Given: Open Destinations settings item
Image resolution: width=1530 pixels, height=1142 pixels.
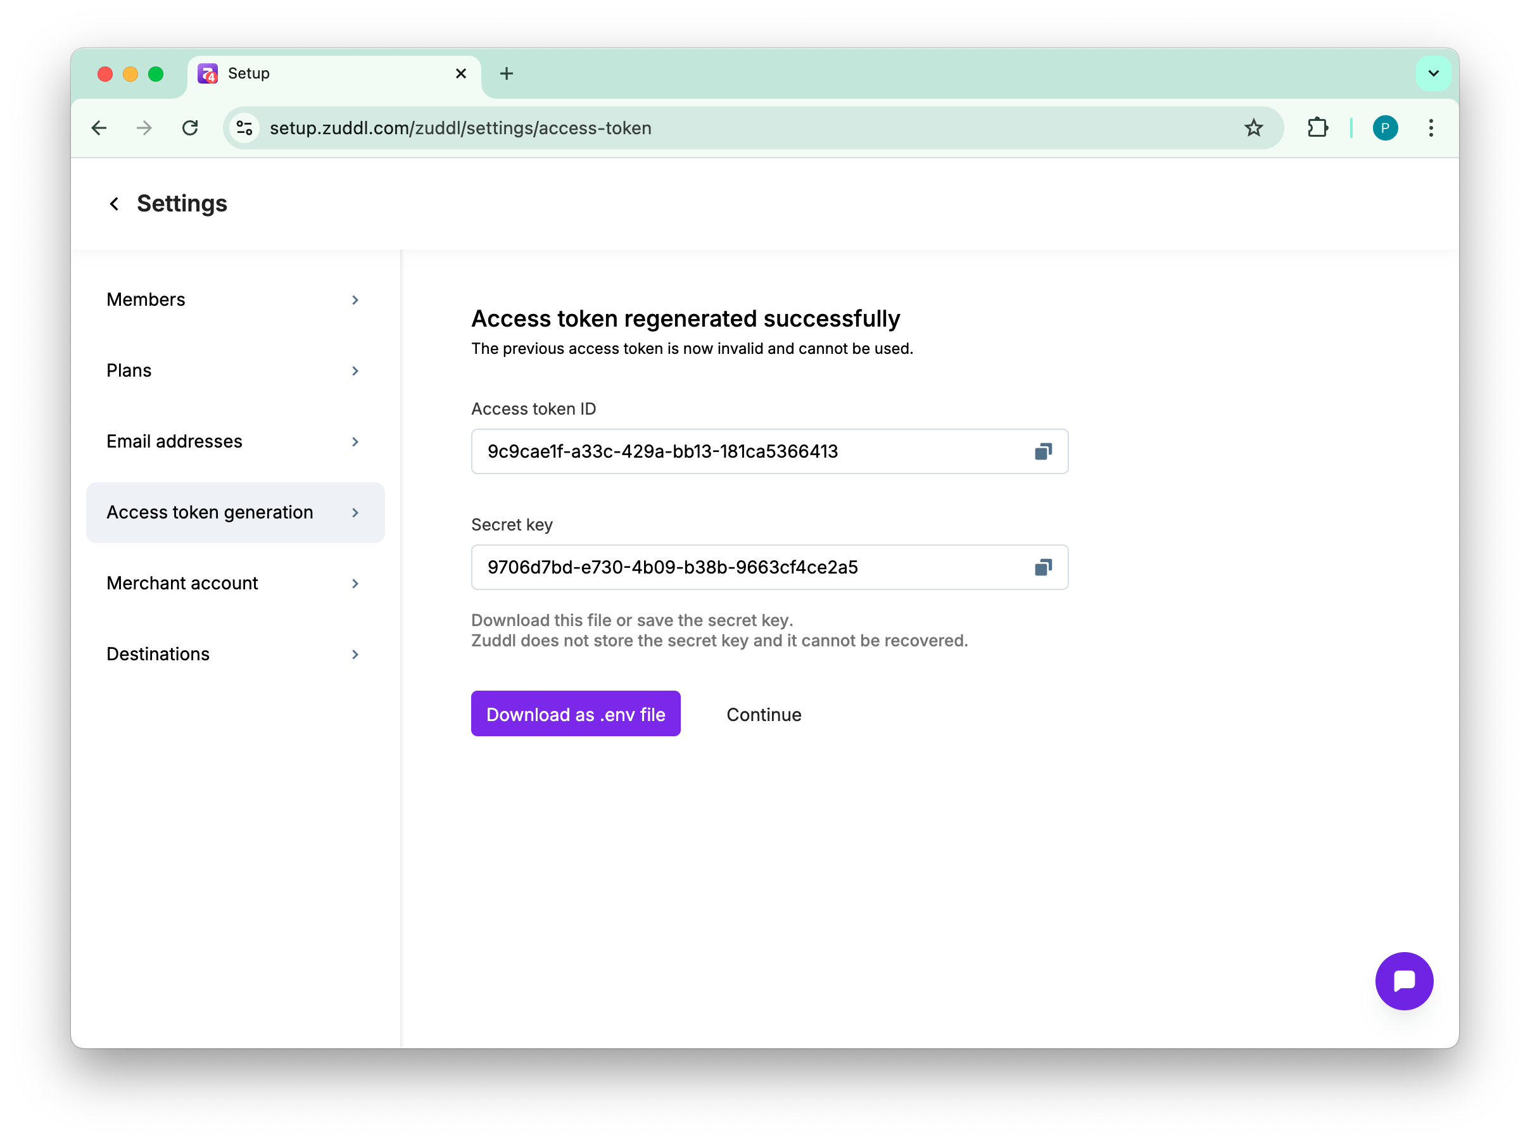Looking at the screenshot, I should 235,654.
